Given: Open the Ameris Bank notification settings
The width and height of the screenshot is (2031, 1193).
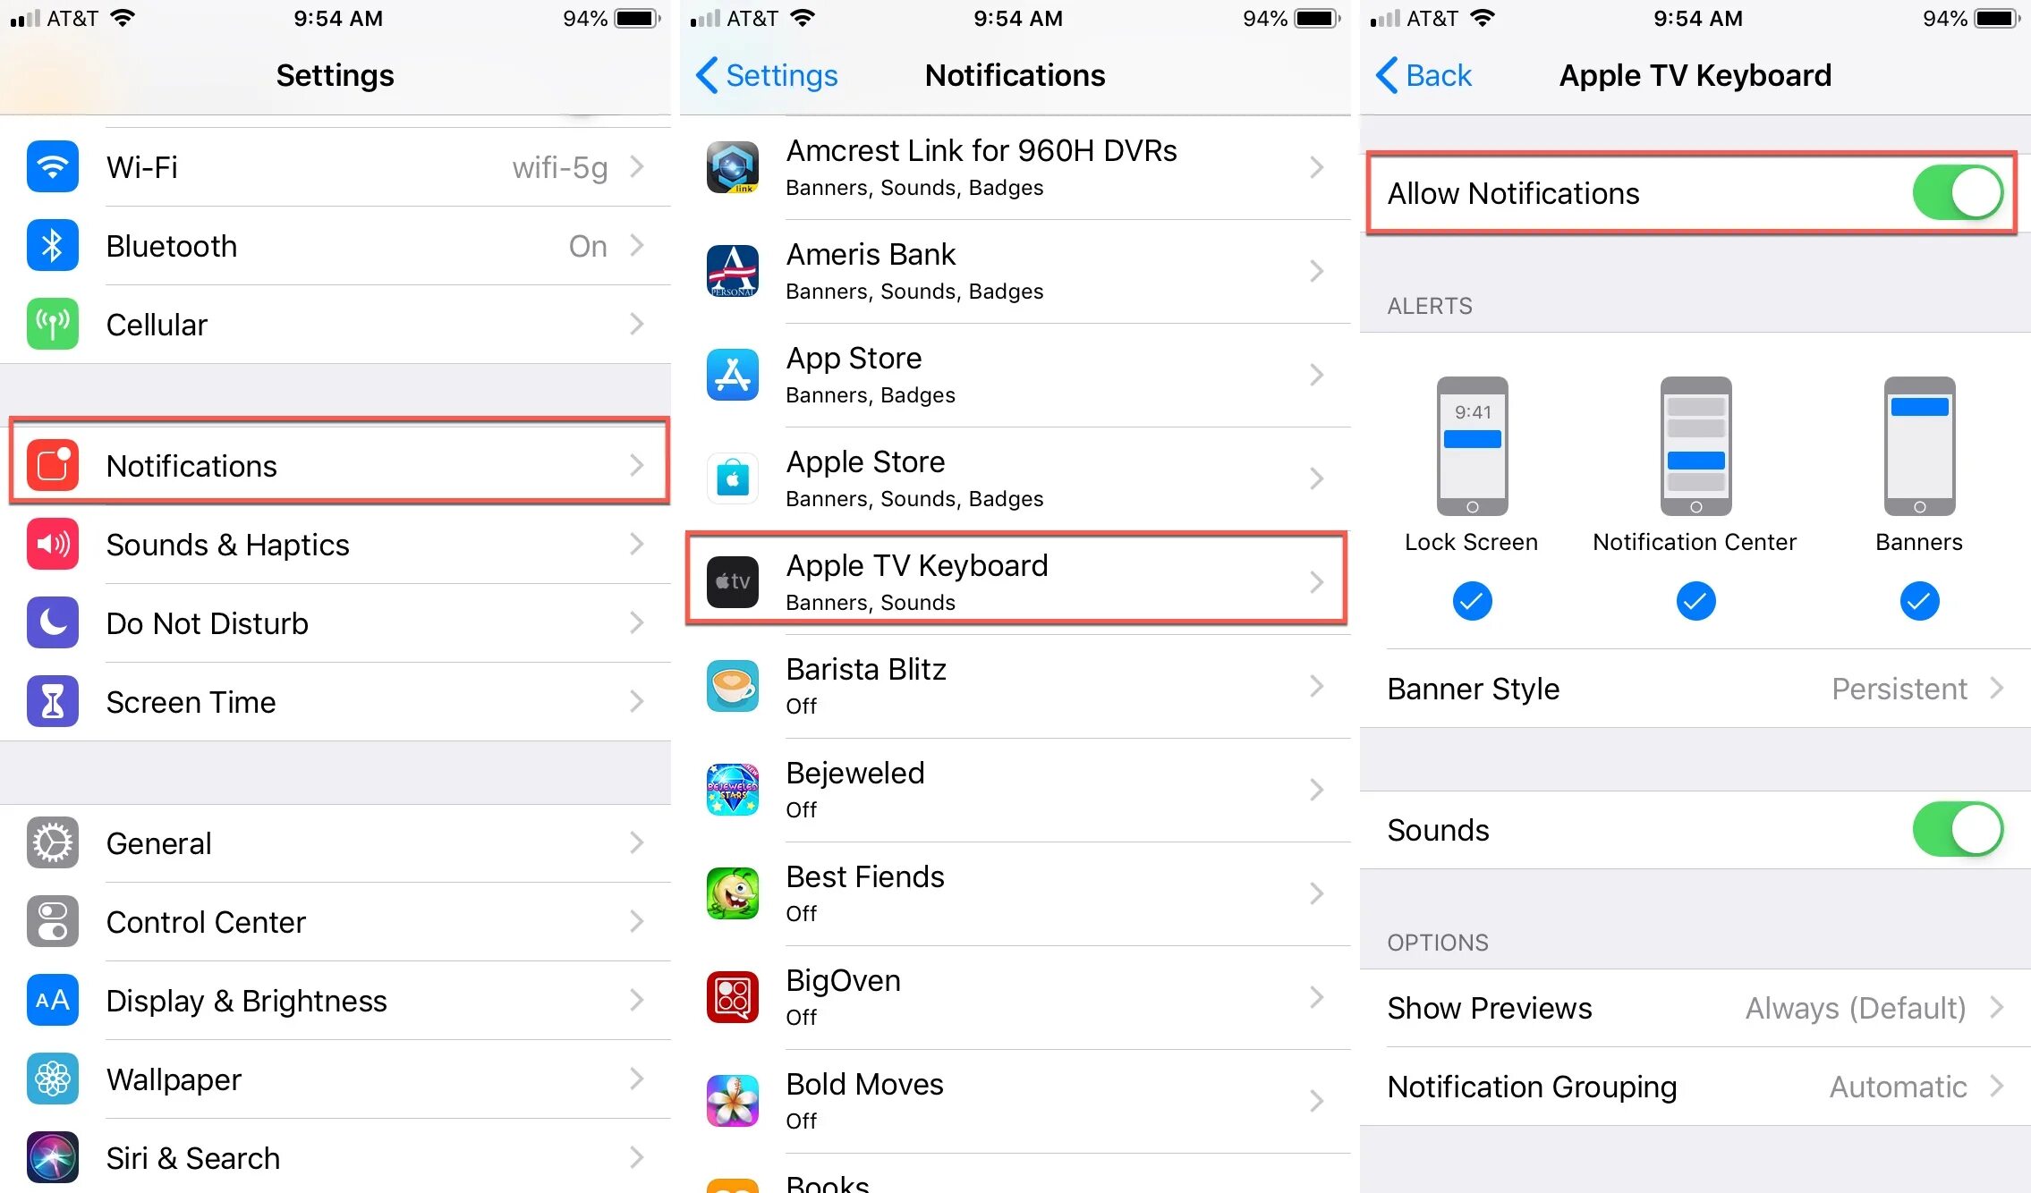Looking at the screenshot, I should click(x=1015, y=273).
